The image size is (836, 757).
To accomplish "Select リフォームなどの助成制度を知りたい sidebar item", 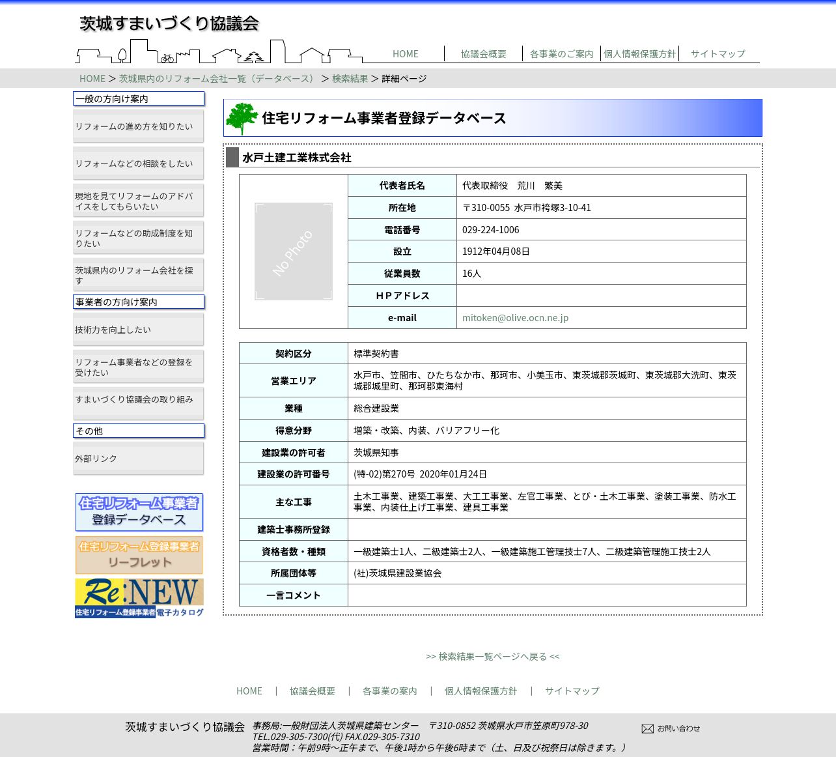I will [x=138, y=238].
